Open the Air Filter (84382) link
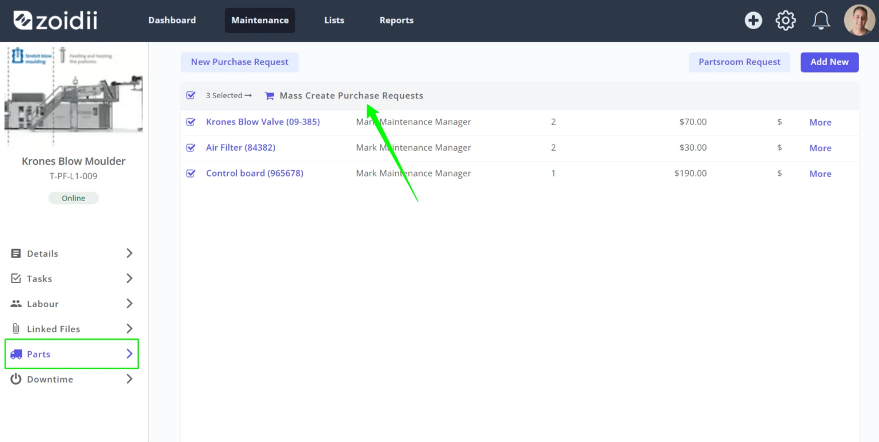The height and width of the screenshot is (442, 879). click(240, 147)
